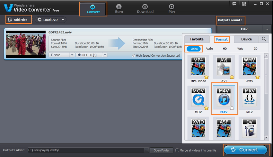Click the GOPR1433 video thumbnail
273x157 pixels.
26,44
